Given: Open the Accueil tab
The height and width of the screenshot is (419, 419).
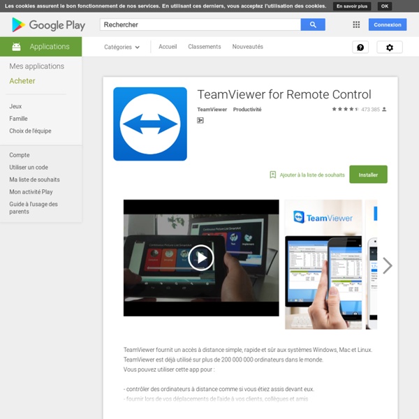Looking at the screenshot, I should (168, 47).
